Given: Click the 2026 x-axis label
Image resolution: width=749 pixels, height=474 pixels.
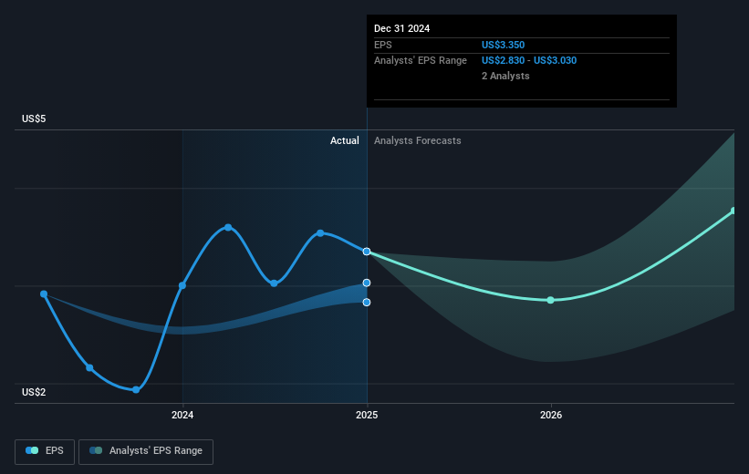Looking at the screenshot, I should click(551, 415).
